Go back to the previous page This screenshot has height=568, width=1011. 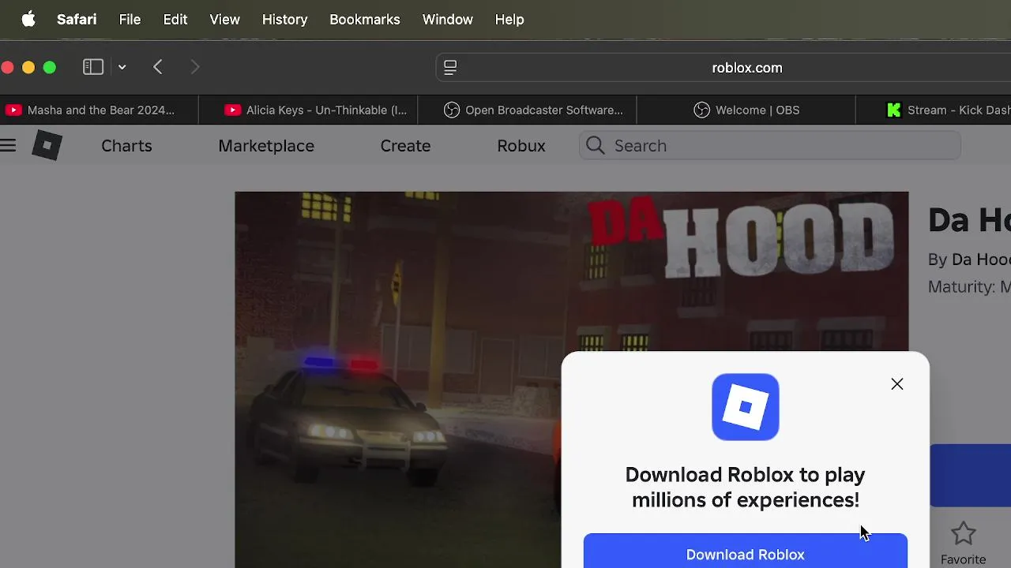tap(158, 67)
